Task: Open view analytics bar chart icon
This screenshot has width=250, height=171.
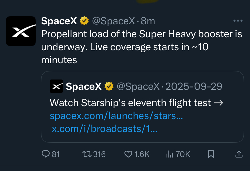Action: click(x=170, y=154)
